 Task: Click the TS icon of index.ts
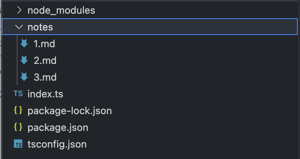pyautogui.click(x=18, y=94)
